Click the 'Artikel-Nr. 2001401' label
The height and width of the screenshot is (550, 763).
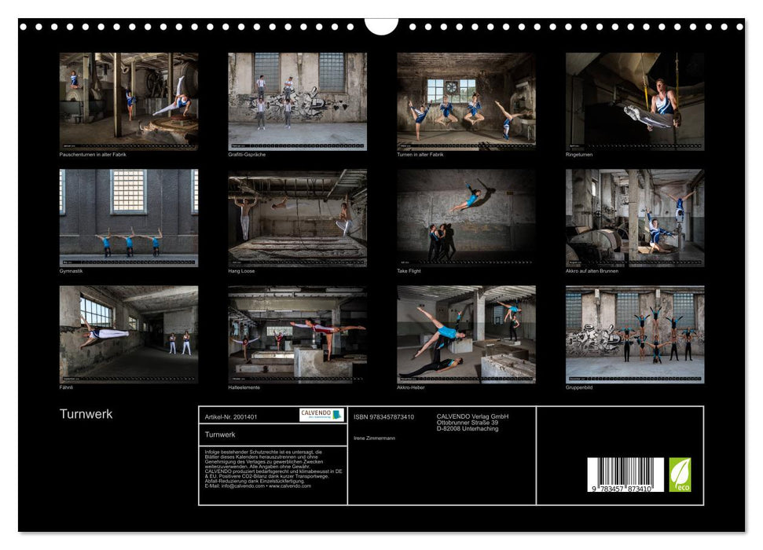point(231,417)
